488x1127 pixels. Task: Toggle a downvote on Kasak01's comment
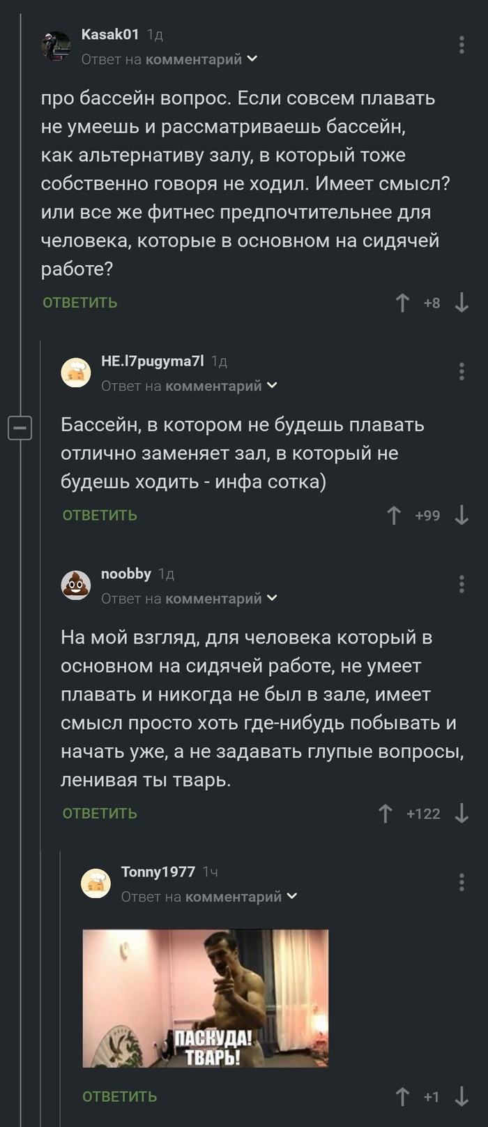[462, 302]
